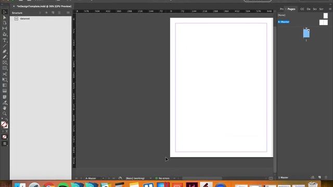Select the Pen tool
The height and width of the screenshot is (187, 333).
click(x=5, y=51)
